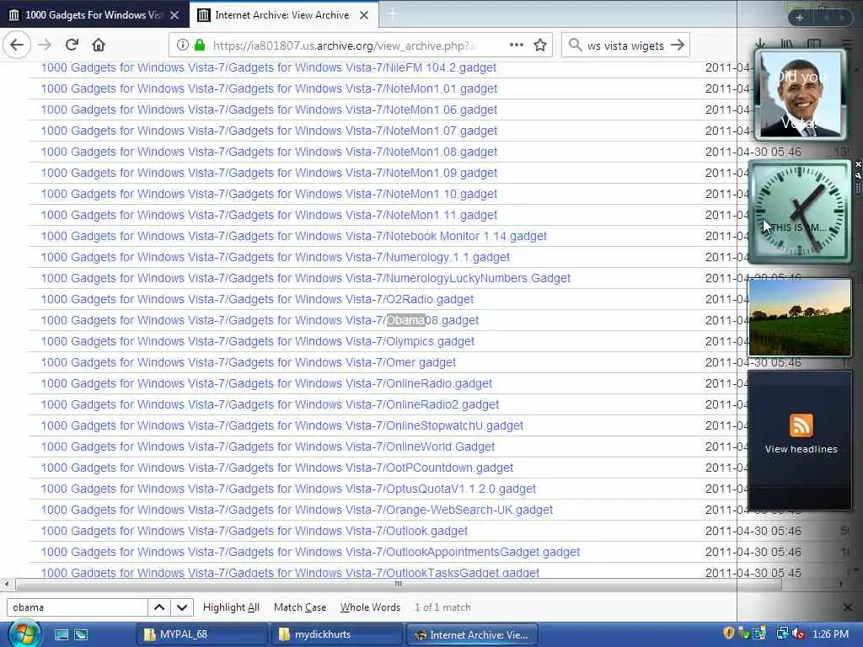
Task: Show site information for archive.org
Action: 183,45
